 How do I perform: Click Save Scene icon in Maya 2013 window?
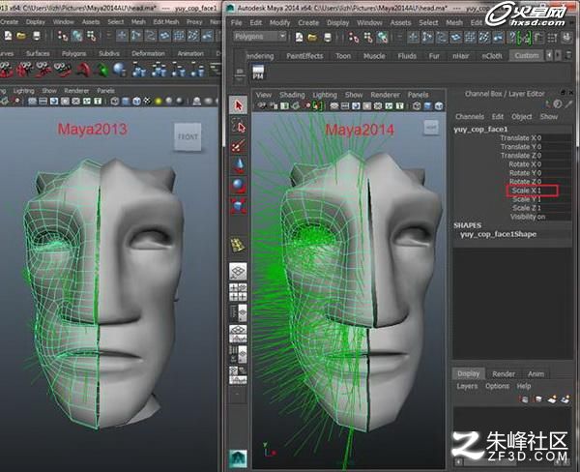(37, 36)
